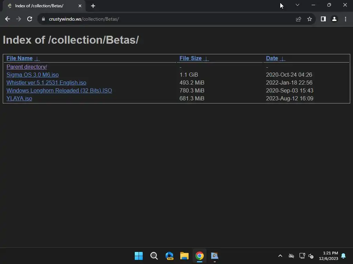Click the 681.3 MiB file size
The height and width of the screenshot is (264, 353).
(192, 99)
